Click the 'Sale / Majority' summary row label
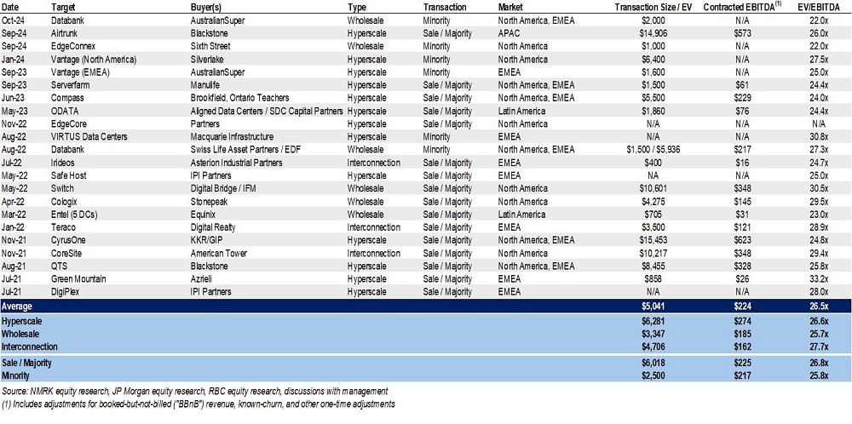 coord(26,363)
